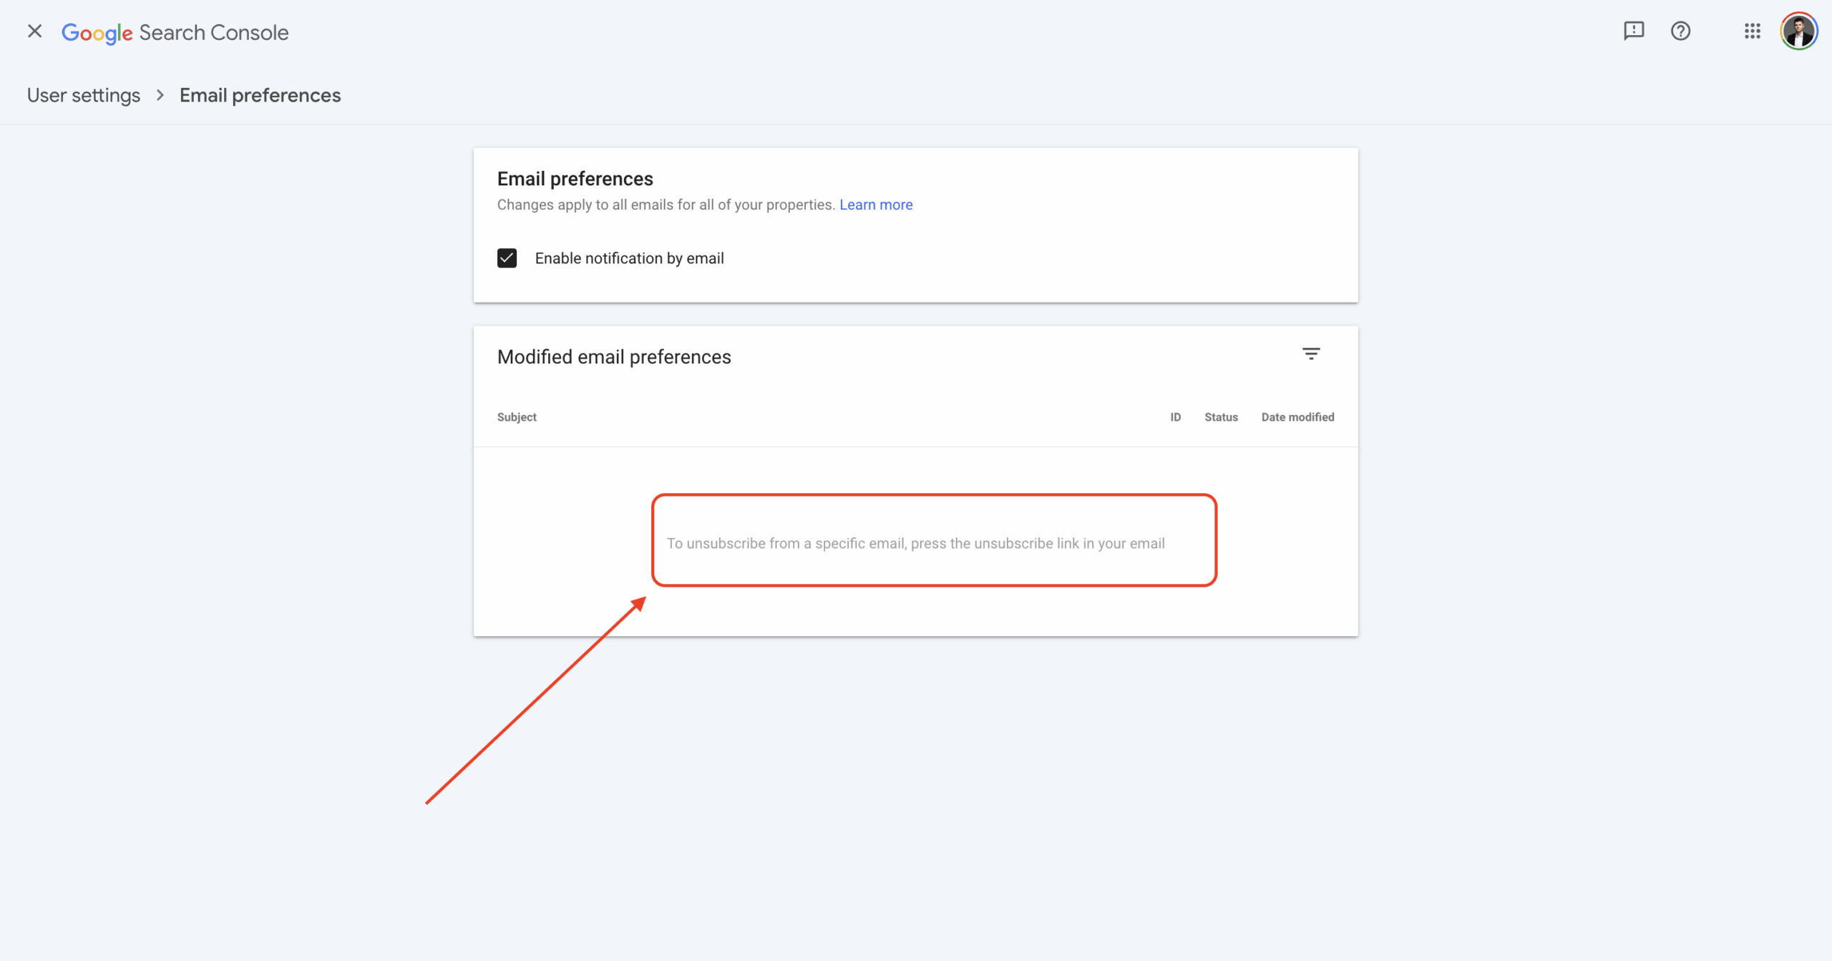Click the unsubscribe instructions text

point(915,544)
